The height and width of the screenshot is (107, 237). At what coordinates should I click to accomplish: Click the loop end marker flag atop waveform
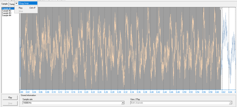221,9
